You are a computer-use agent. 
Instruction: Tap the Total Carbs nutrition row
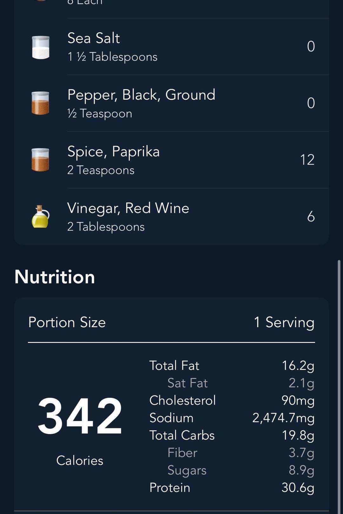(x=232, y=435)
